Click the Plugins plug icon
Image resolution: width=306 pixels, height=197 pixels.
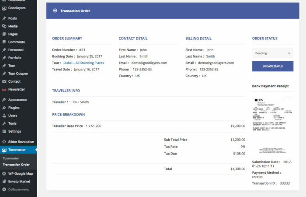pyautogui.click(x=4, y=108)
